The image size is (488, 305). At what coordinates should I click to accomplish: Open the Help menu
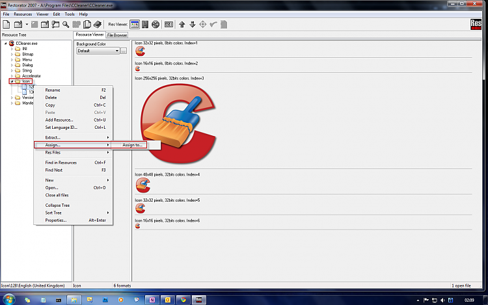(83, 14)
